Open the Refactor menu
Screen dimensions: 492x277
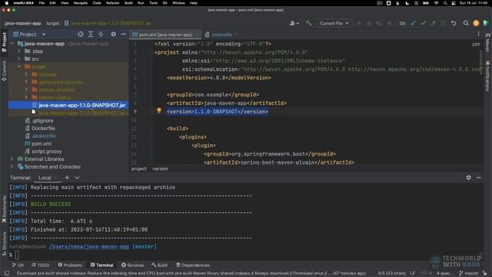pos(113,3)
